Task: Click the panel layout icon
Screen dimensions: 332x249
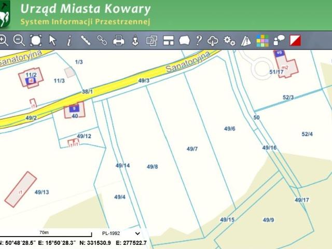Action: [168, 40]
